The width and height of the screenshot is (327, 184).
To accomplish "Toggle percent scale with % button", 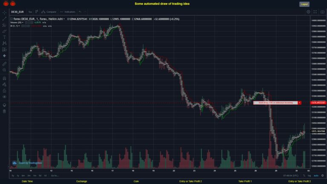I will pos(304,175).
